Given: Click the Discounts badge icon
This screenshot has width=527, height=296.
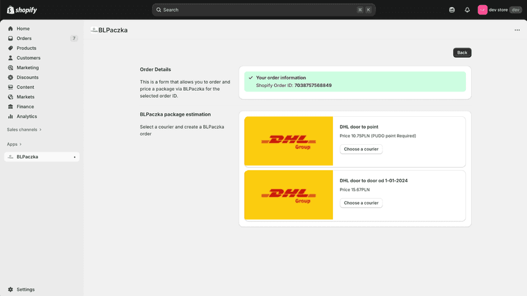Looking at the screenshot, I should pyautogui.click(x=10, y=77).
